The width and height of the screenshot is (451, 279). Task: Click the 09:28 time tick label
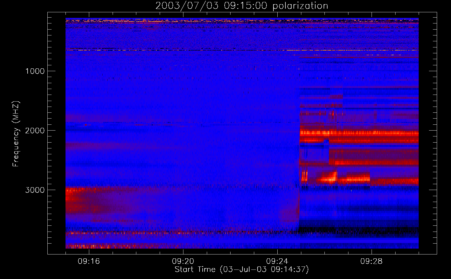pyautogui.click(x=372, y=261)
